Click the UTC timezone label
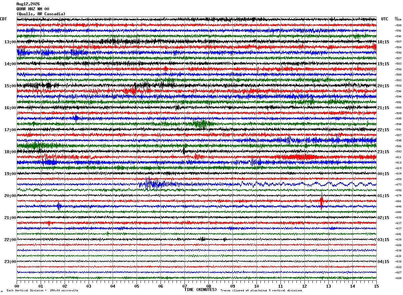The height and width of the screenshot is (295, 403). click(x=385, y=19)
